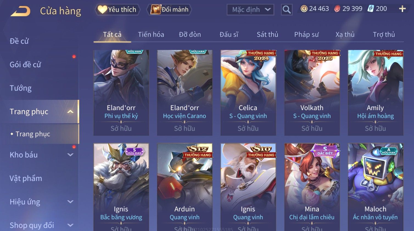
Task: Tap the plus icon to add currency
Action: 402,9
